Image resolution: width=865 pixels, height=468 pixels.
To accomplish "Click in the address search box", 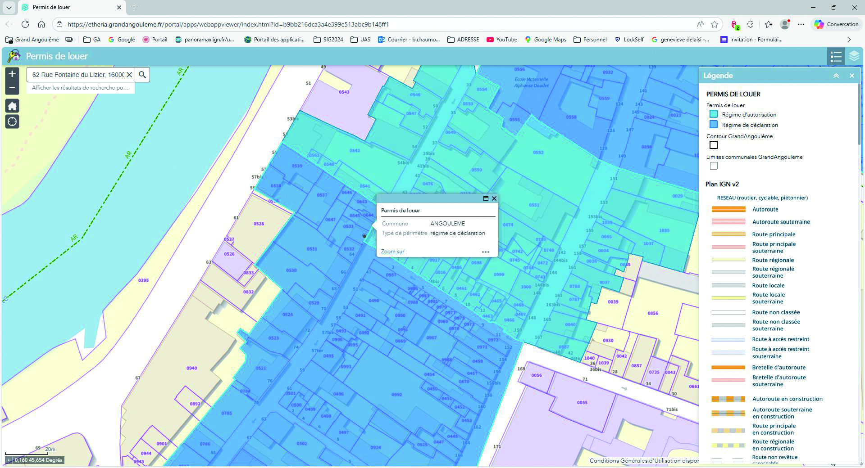I will (77, 75).
